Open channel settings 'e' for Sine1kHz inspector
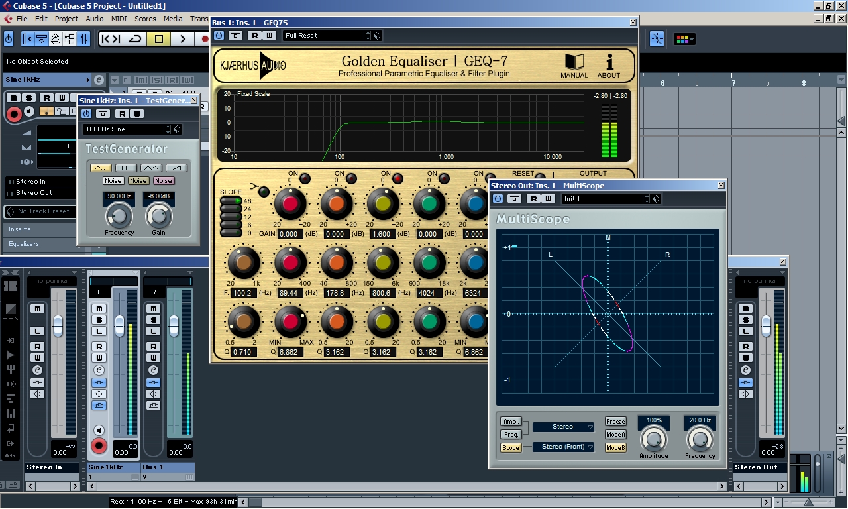 tap(99, 80)
